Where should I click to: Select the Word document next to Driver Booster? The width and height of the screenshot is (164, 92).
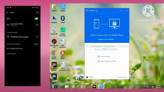pyautogui.click(x=63, y=43)
